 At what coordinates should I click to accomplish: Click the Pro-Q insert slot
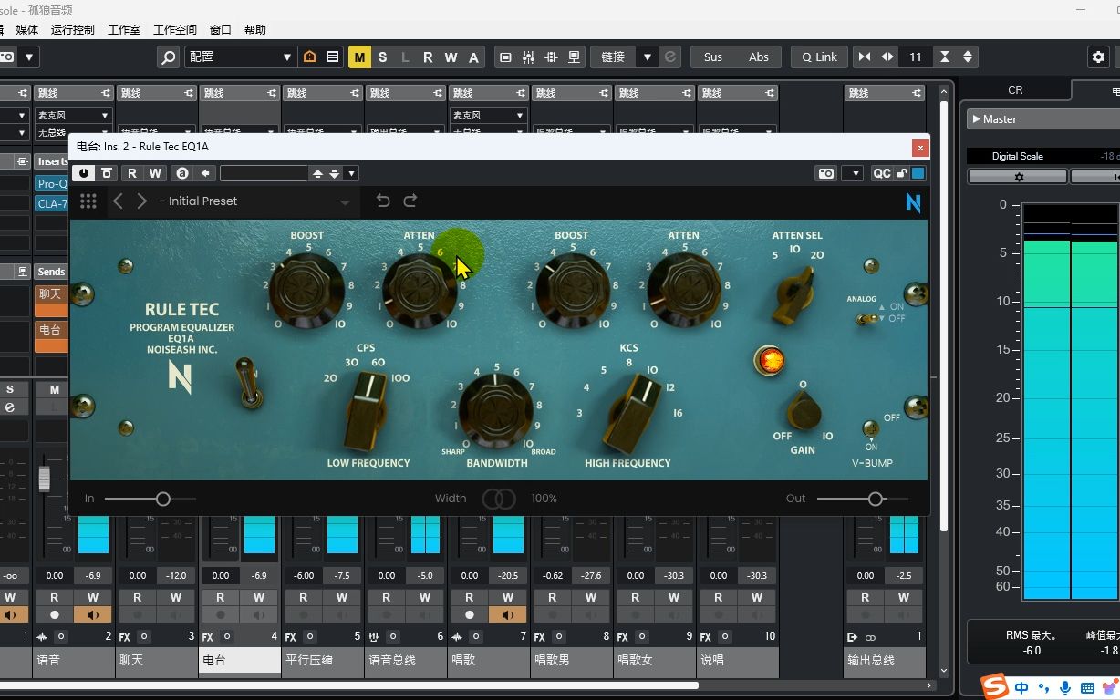[x=52, y=183]
